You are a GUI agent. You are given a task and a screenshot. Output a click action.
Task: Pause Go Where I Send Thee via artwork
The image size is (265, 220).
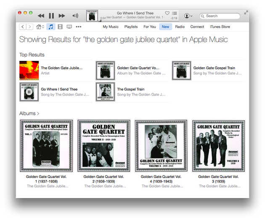[x=29, y=92]
